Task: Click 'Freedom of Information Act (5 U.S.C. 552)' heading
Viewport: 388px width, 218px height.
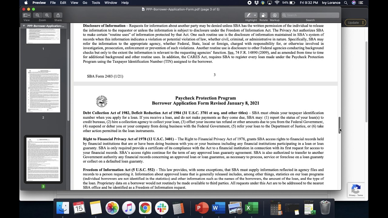Action: click(119, 170)
